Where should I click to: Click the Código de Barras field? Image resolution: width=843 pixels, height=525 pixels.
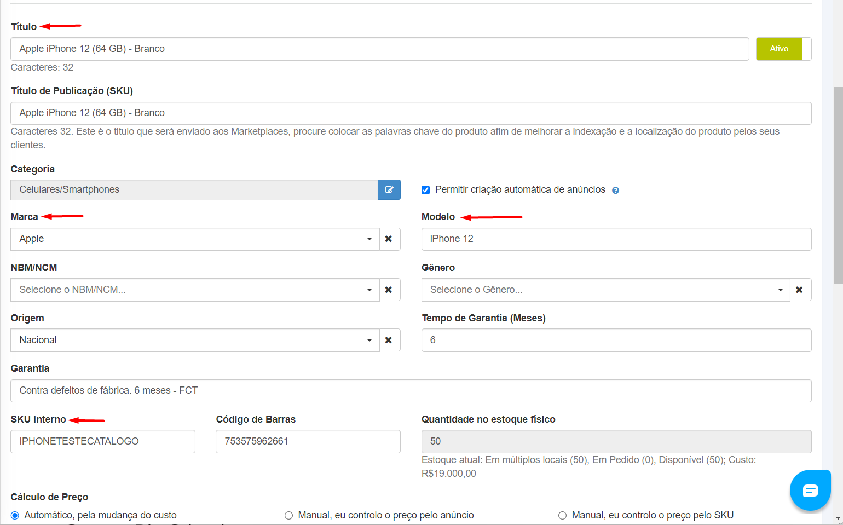click(308, 441)
